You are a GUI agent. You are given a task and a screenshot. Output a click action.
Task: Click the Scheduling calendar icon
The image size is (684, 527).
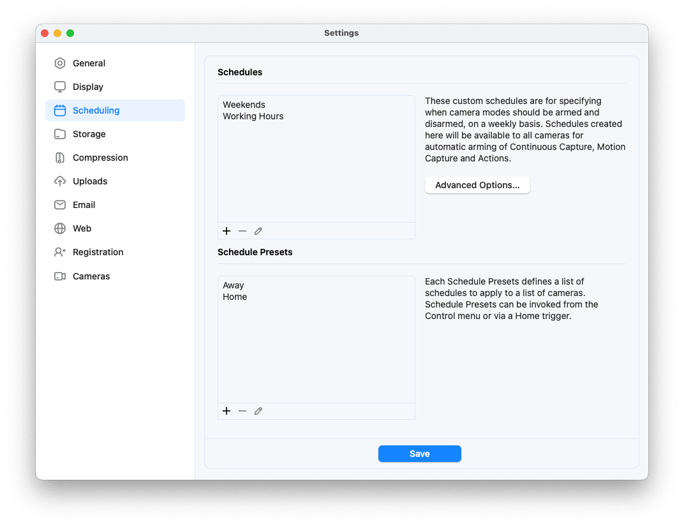pos(59,110)
